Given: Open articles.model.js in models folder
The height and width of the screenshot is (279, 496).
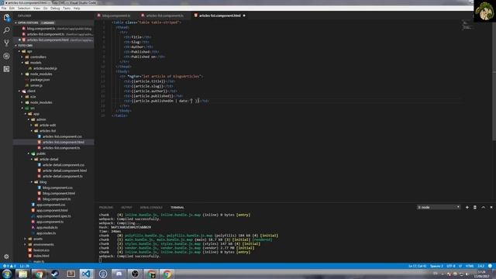Looking at the screenshot, I should click(45, 68).
